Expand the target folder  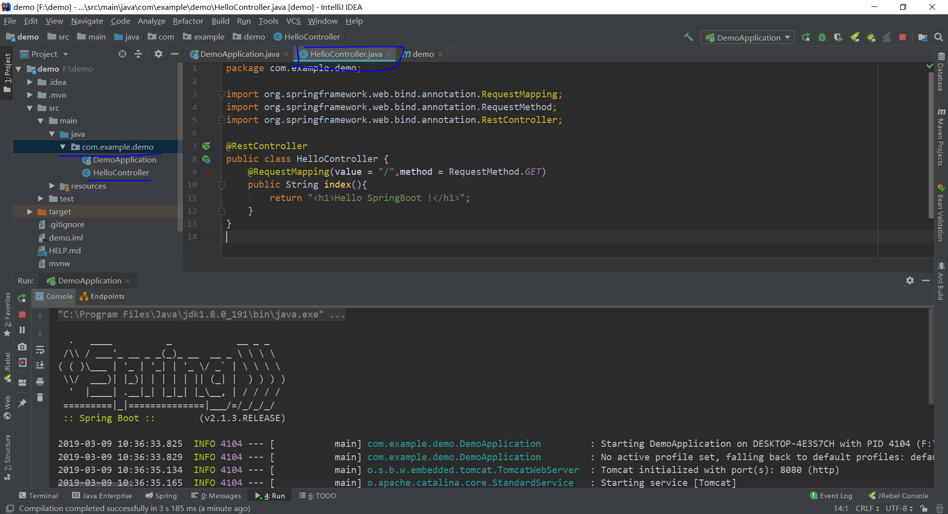(x=30, y=211)
